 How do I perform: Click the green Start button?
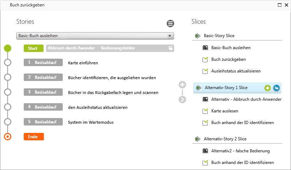click(x=33, y=48)
